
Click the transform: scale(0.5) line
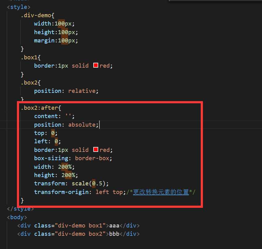click(x=71, y=184)
